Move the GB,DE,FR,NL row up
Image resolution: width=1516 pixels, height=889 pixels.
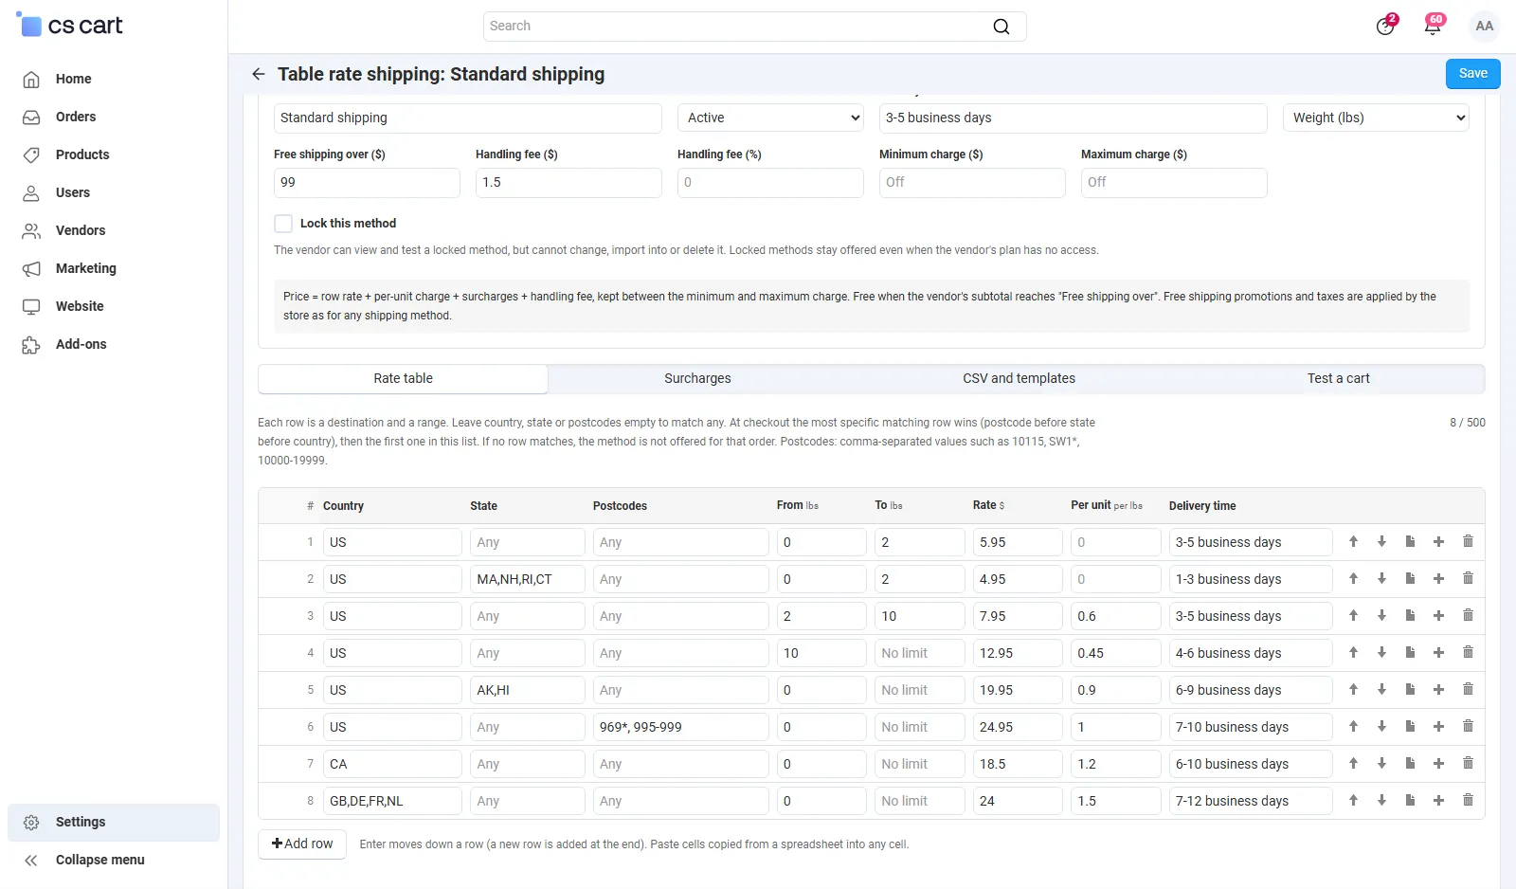pyautogui.click(x=1353, y=801)
